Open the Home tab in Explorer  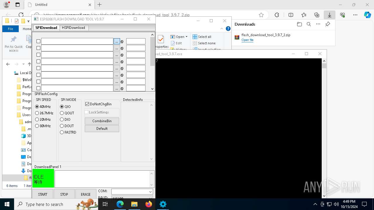(x=27, y=29)
